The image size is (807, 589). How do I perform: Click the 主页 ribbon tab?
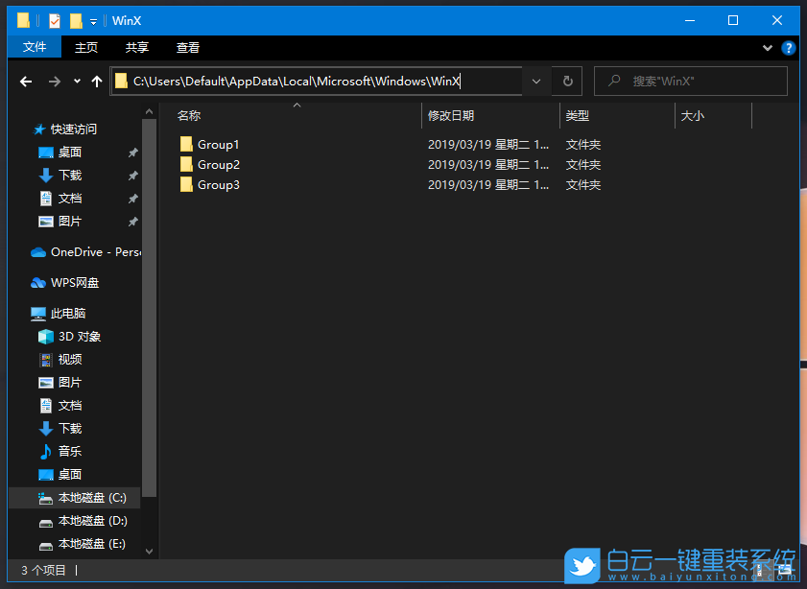(x=85, y=47)
